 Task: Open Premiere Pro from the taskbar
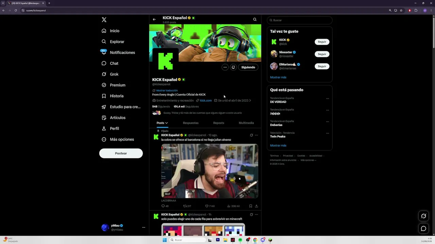pos(218,240)
